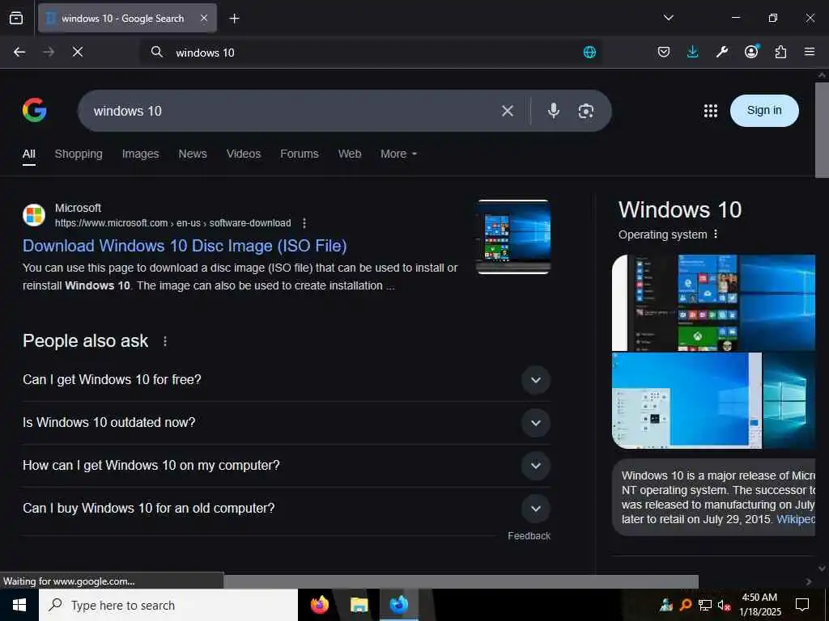
Task: Close the windows 10 Google Search tab
Action: (204, 18)
